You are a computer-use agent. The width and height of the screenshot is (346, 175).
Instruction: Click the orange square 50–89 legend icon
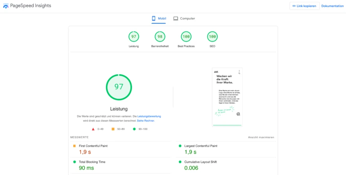pos(113,129)
